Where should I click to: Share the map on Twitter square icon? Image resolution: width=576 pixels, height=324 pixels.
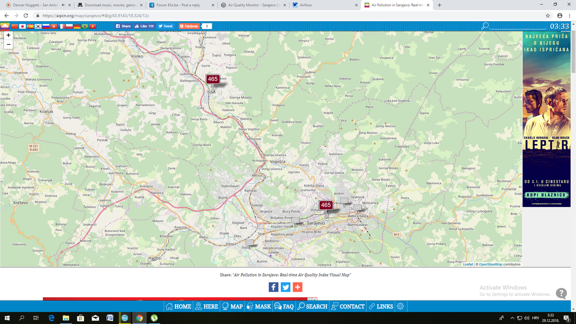point(285,287)
